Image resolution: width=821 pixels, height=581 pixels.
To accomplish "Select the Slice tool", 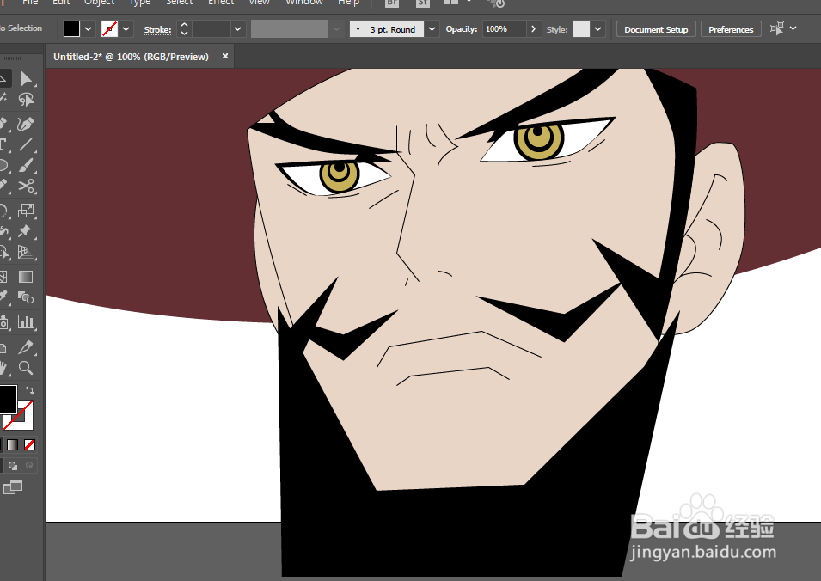I will (x=25, y=346).
